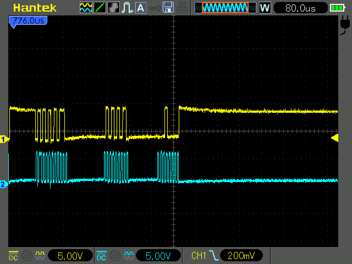Click the 776.0us trigger position marker

[28, 21]
